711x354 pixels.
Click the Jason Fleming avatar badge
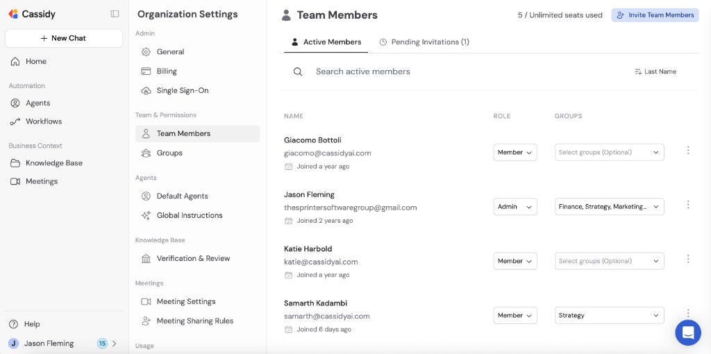[x=14, y=343]
